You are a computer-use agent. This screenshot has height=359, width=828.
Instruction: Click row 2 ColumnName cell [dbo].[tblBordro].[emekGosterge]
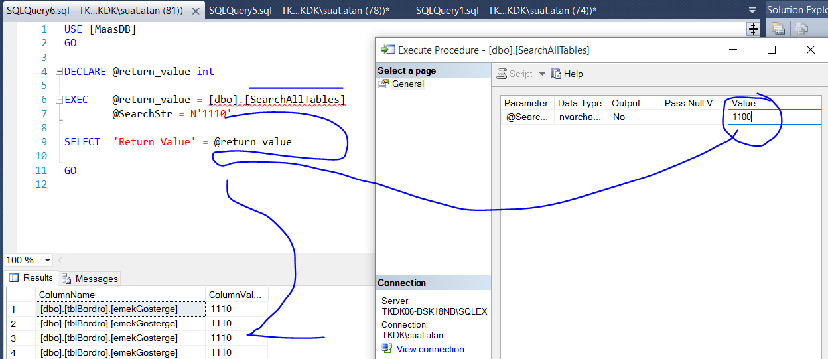(120, 324)
